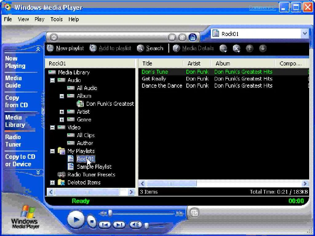Sort by the Album column header
315x236 pixels.
[x=243, y=63]
